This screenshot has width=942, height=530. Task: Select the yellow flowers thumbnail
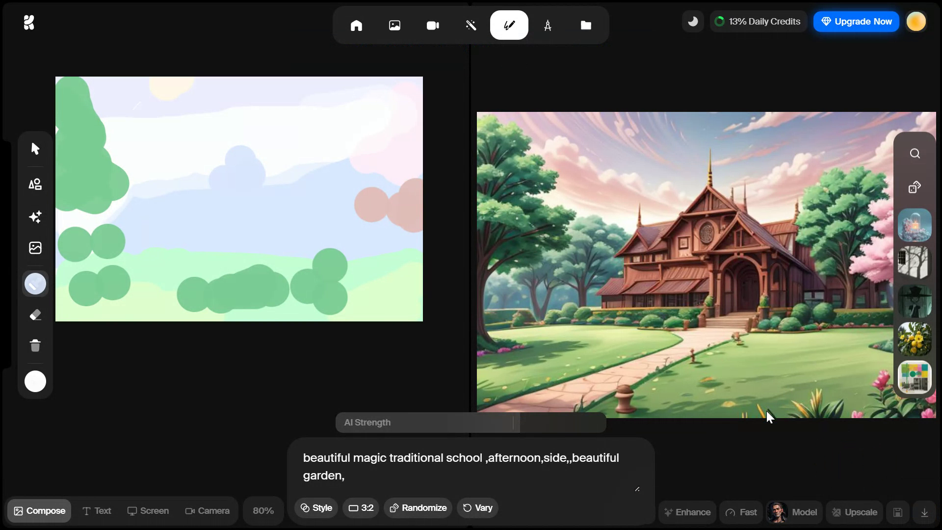pyautogui.click(x=914, y=339)
